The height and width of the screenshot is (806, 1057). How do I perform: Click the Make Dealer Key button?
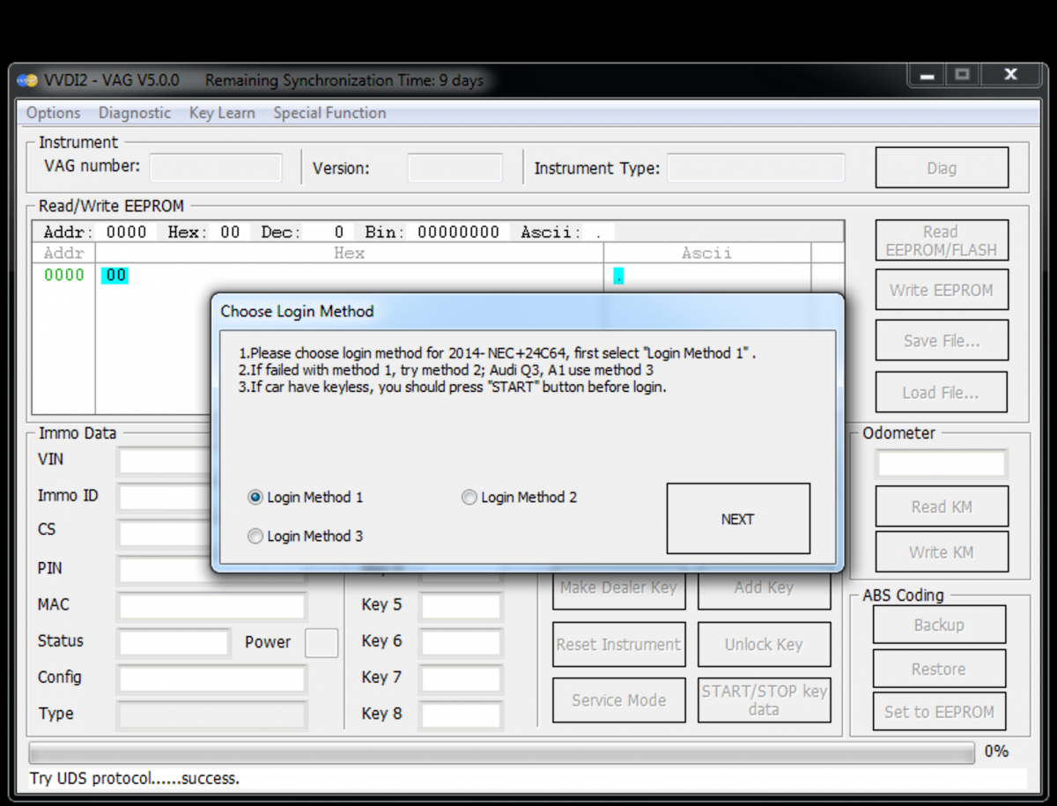(x=619, y=588)
